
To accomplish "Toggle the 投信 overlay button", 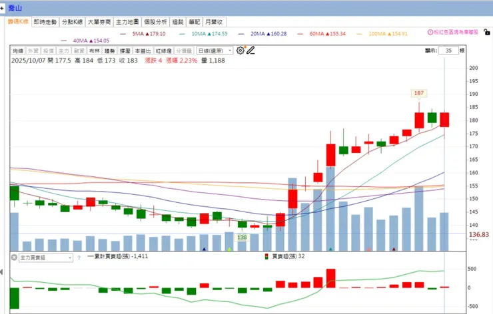I will point(49,51).
